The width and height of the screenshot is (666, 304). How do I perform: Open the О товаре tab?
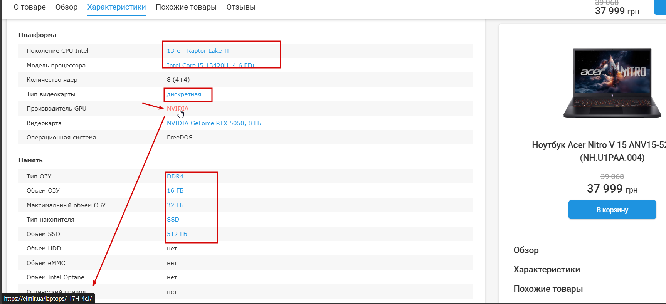[x=30, y=7]
